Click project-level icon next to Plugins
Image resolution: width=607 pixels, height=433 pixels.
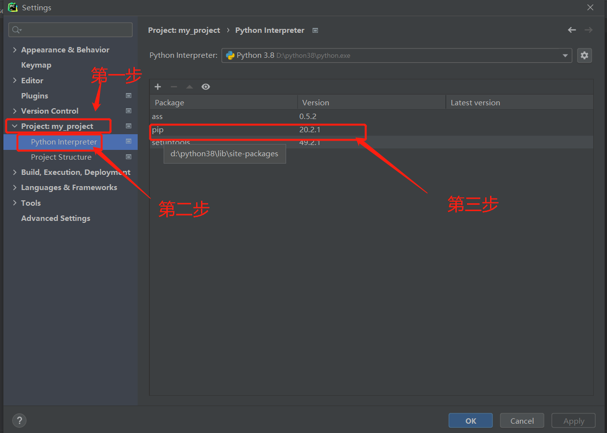pos(128,96)
